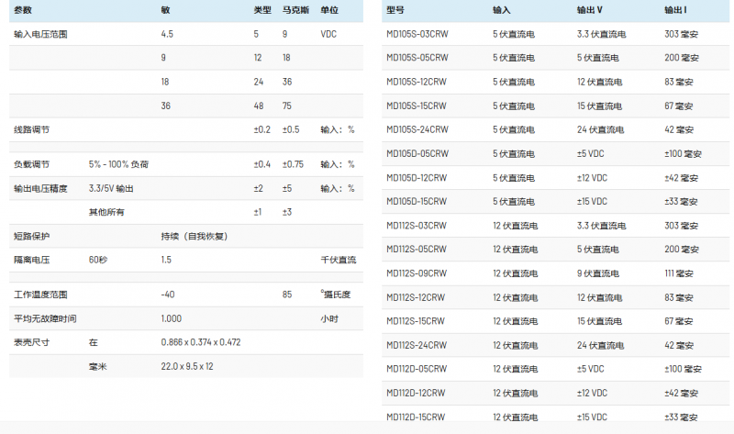Click the 参数 column header

[x=23, y=10]
